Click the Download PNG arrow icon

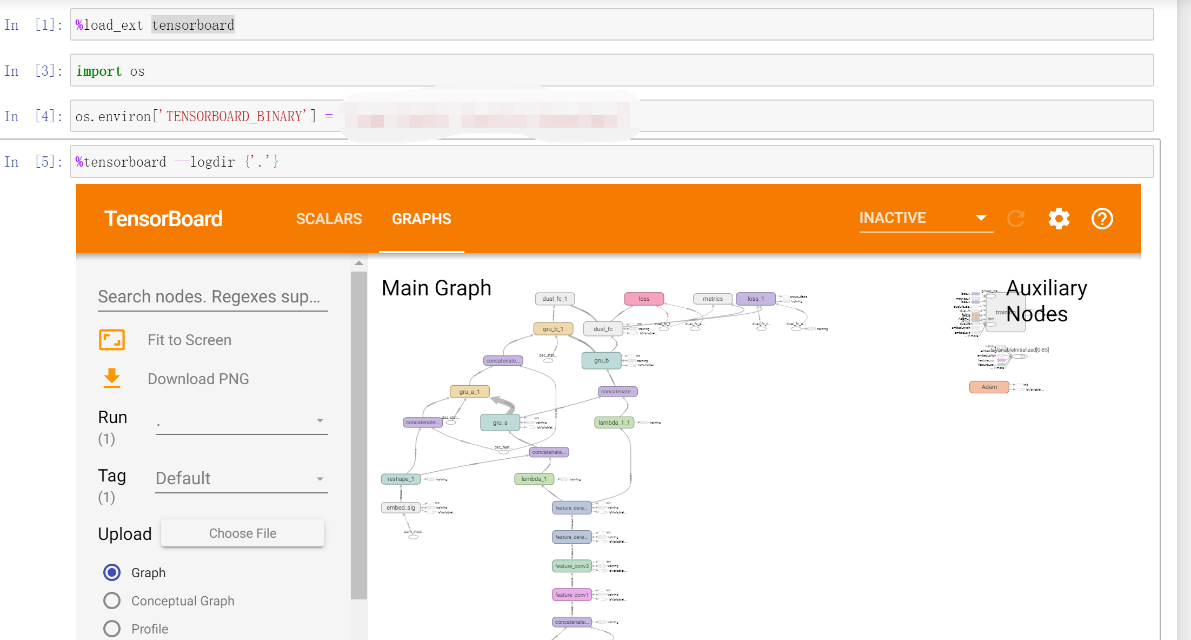pyautogui.click(x=112, y=378)
